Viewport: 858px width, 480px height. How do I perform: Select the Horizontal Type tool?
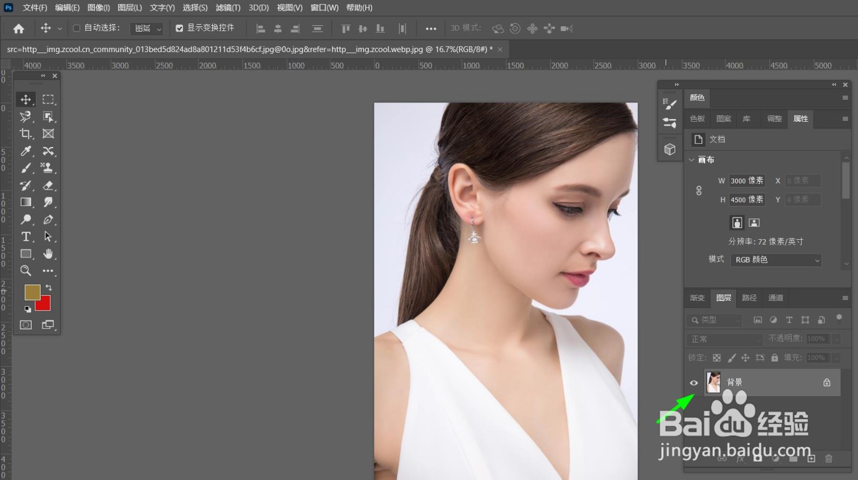tap(25, 237)
